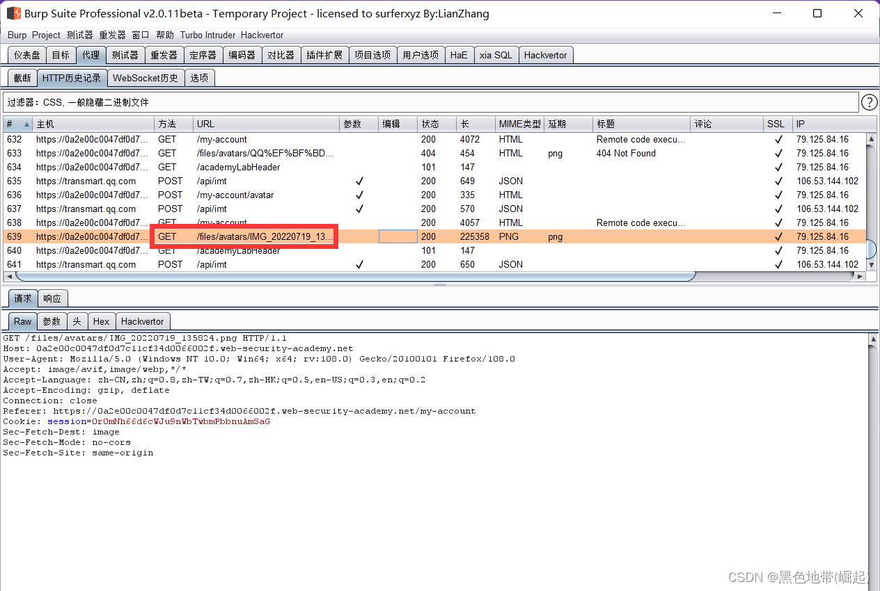Screen dimensions: 880x591
Task: Open the 插件扩展 tab
Action: pyautogui.click(x=324, y=55)
